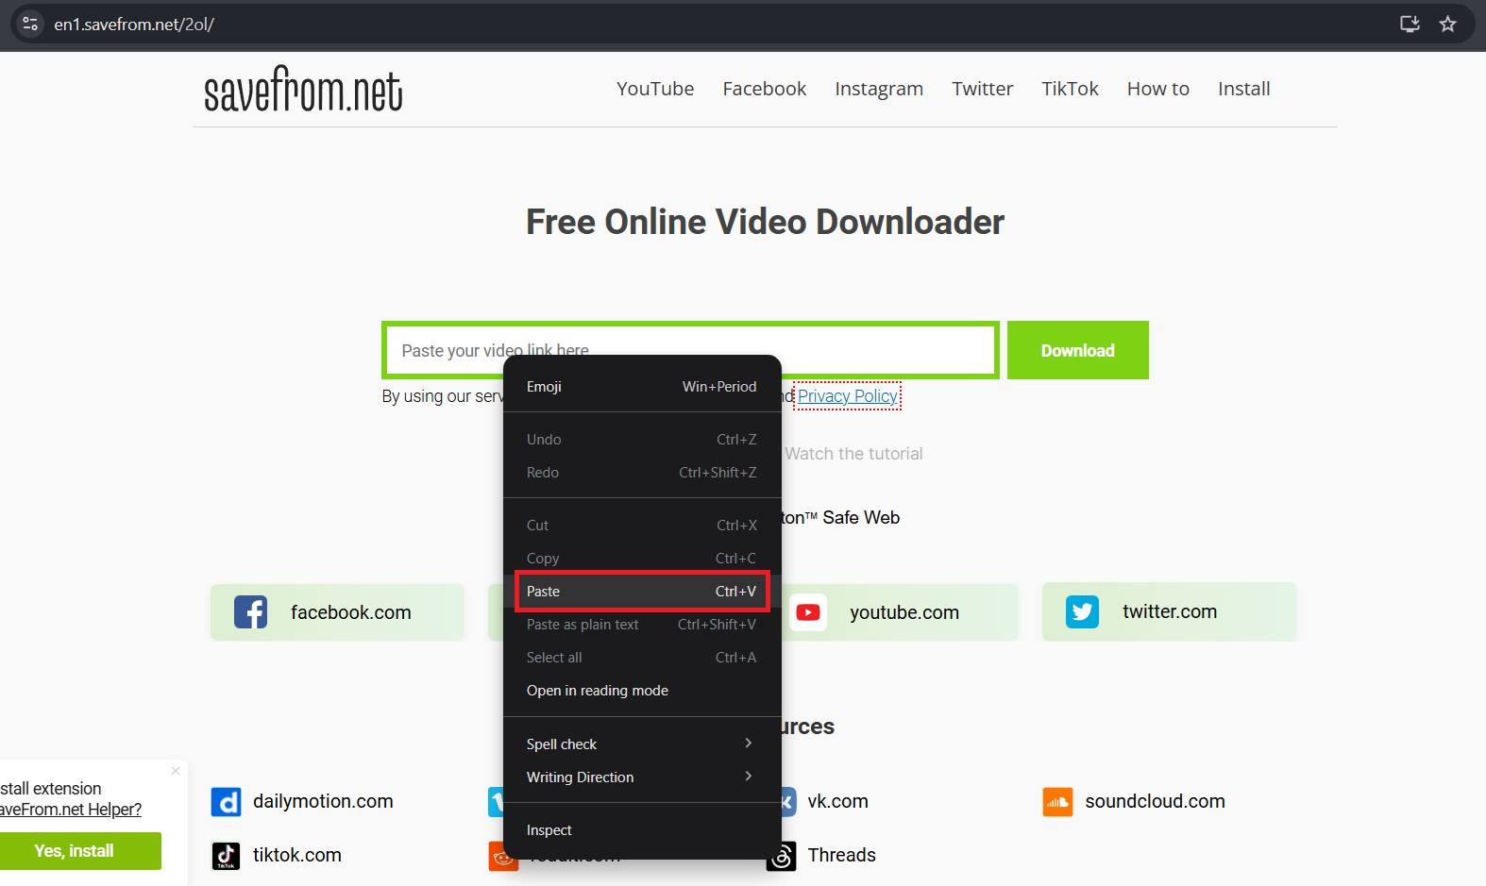1486x886 pixels.
Task: Open the Install nav link
Action: tap(1244, 89)
